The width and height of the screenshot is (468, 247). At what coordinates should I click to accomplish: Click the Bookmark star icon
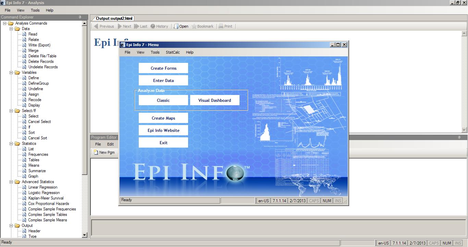[194, 26]
